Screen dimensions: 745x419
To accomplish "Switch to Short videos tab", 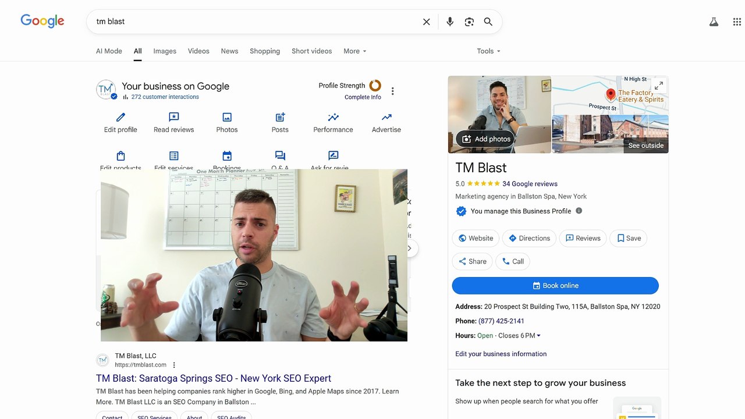I will tap(311, 51).
